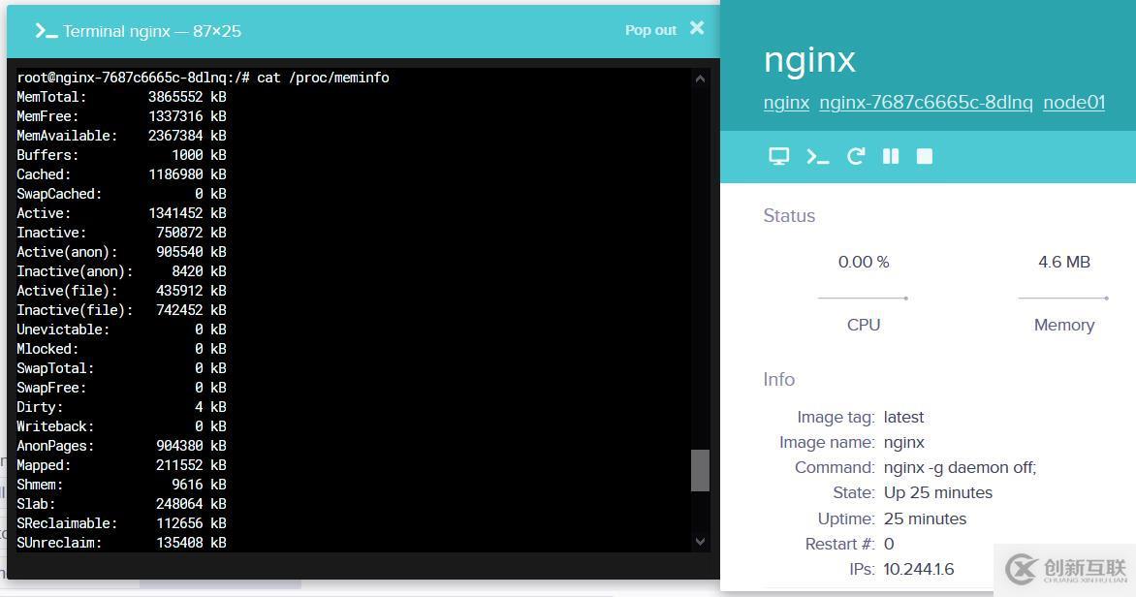This screenshot has width=1136, height=597.
Task: Click the terminal scrollbar down arrow
Action: click(x=700, y=541)
